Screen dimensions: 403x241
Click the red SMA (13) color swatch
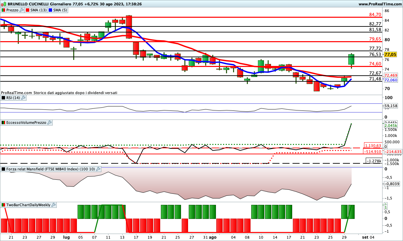(28, 10)
